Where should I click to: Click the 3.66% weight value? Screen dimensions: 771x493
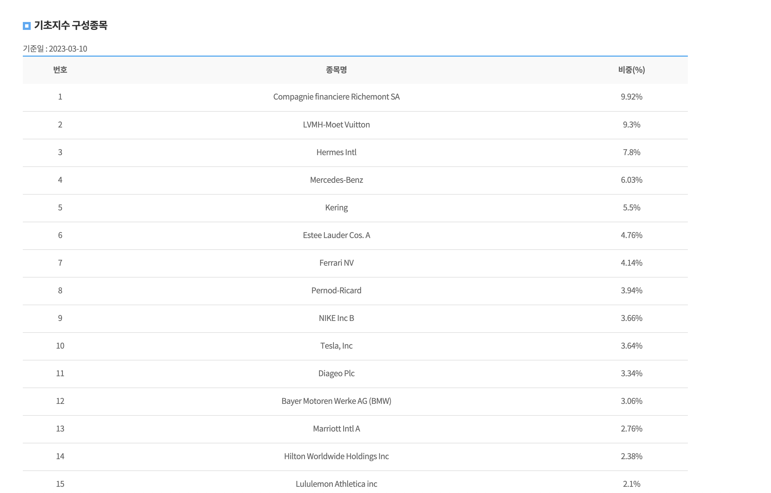tap(632, 318)
